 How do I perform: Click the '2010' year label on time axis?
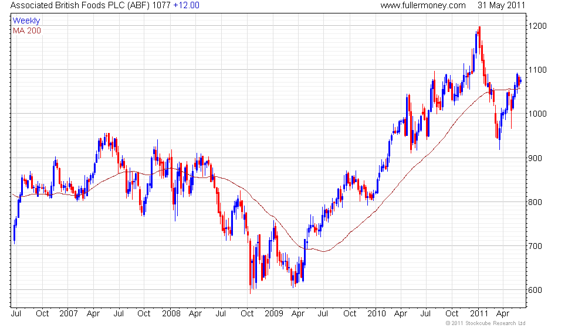point(377,313)
